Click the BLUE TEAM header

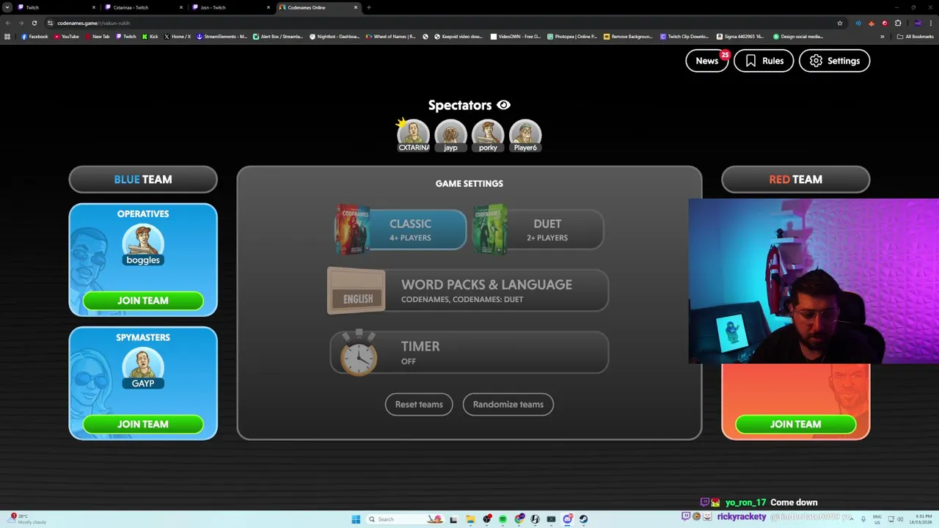(143, 179)
